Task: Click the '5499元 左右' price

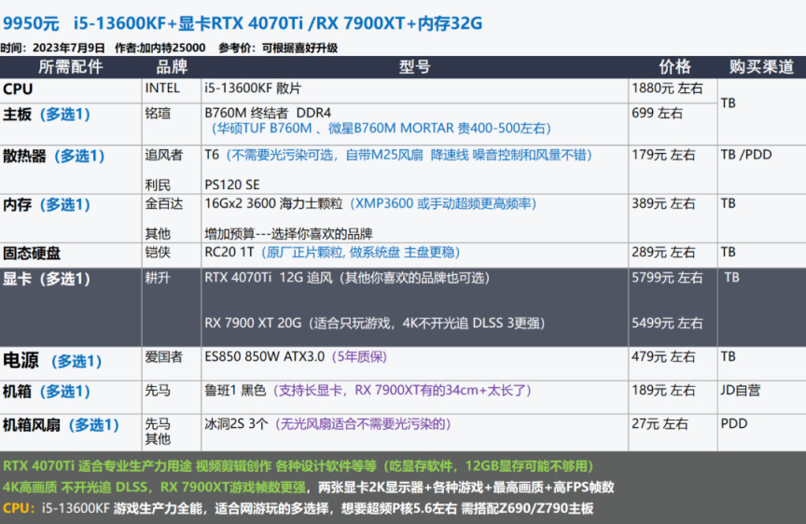Action: [667, 324]
